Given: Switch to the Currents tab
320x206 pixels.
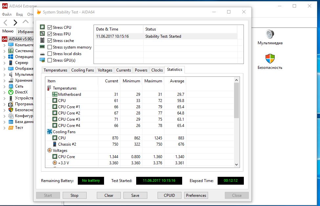Looking at the screenshot, I should pyautogui.click(x=123, y=70).
